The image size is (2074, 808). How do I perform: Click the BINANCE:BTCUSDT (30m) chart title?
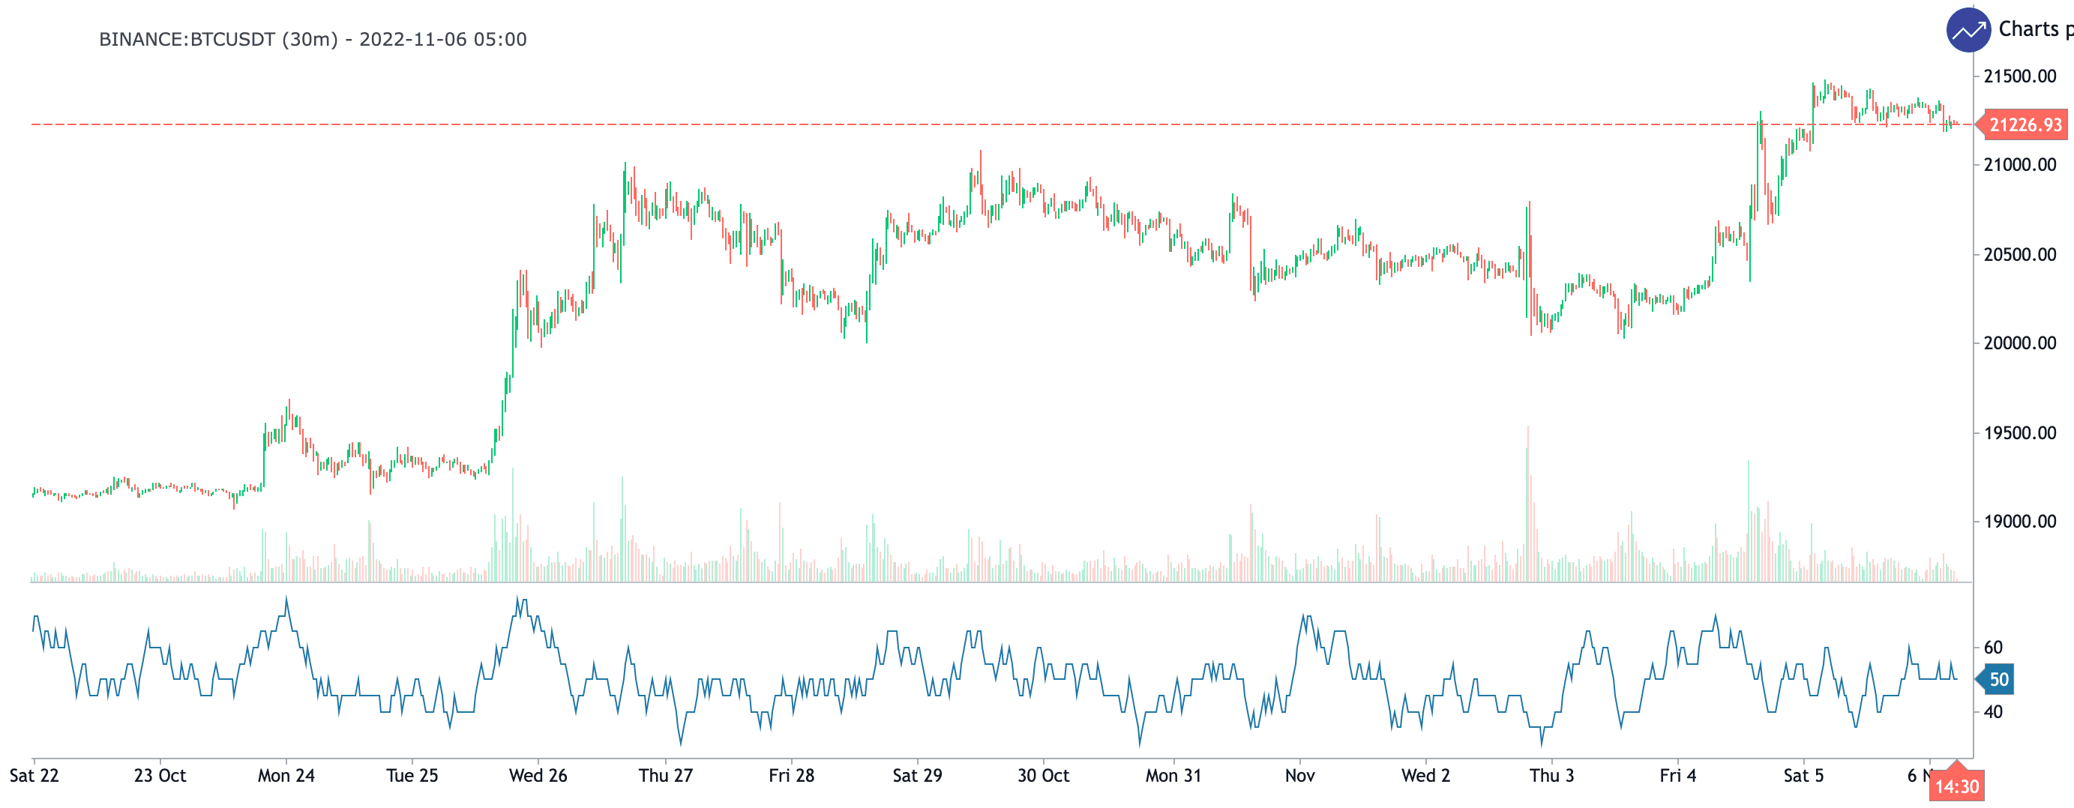tap(313, 40)
